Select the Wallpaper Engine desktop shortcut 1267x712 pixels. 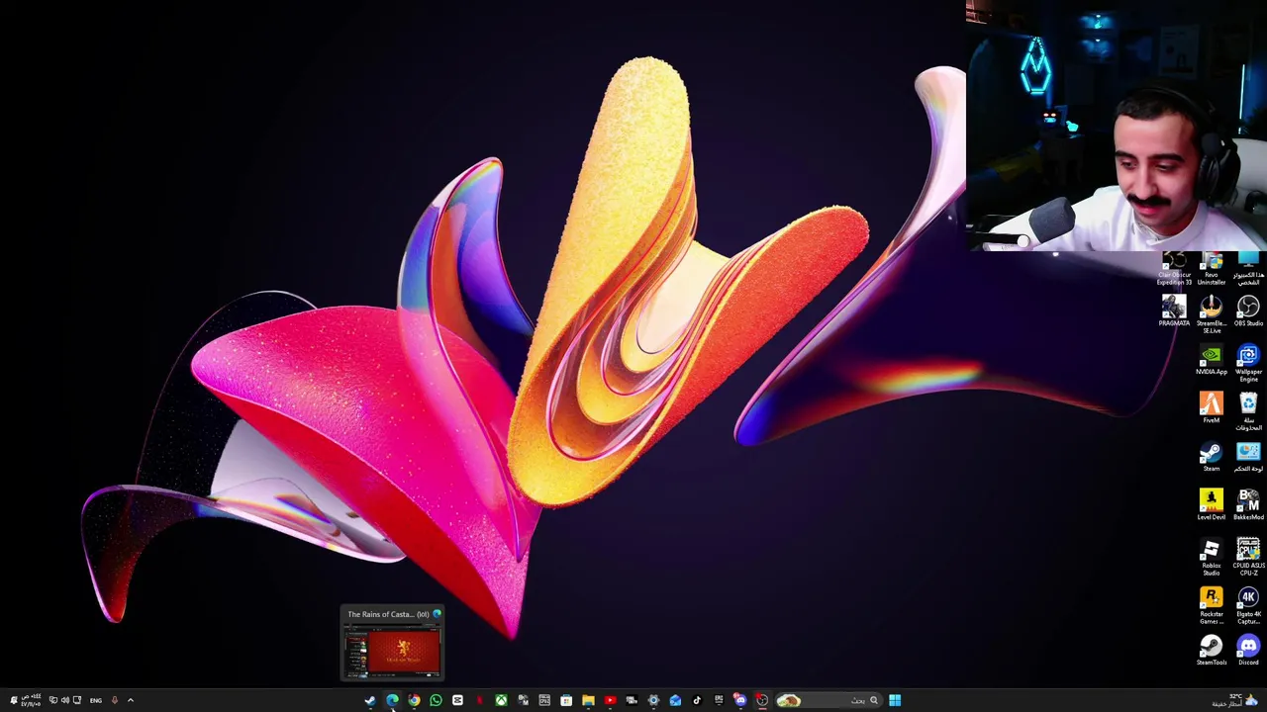1248,363
